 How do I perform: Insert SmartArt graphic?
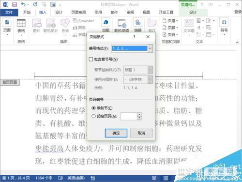point(83,21)
